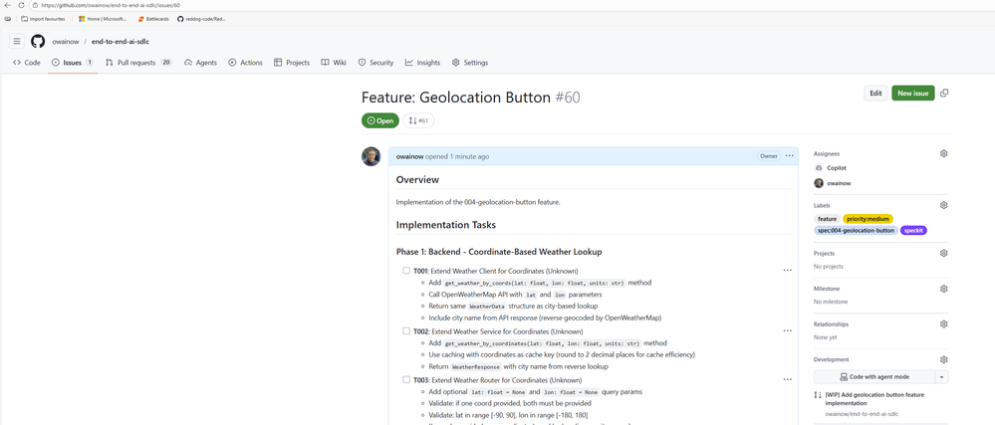Screen dimensions: 995x425
Task: Open Relationships gear settings
Action: (x=943, y=324)
